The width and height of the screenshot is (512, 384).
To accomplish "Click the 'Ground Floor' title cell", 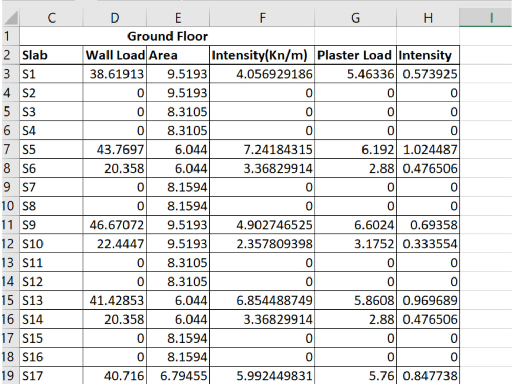I will pos(167,36).
